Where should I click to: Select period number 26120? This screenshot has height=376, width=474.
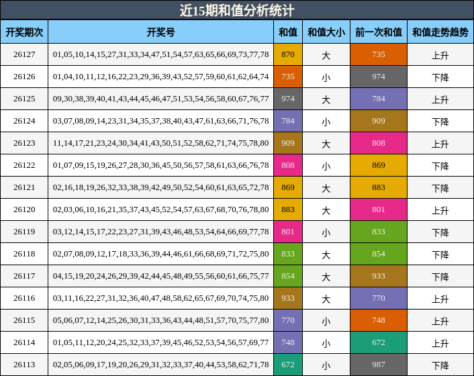point(24,209)
